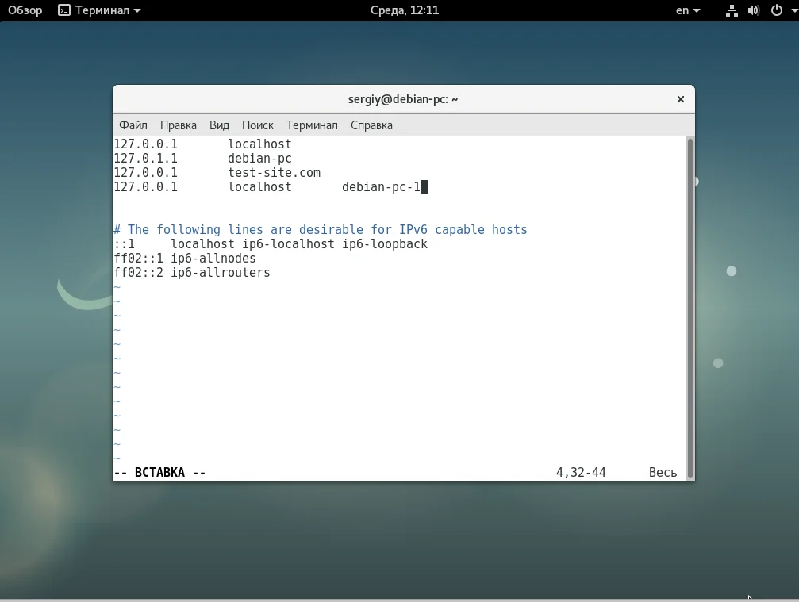Open the clock showing Среда, 12:11
799x602 pixels.
(x=405, y=10)
